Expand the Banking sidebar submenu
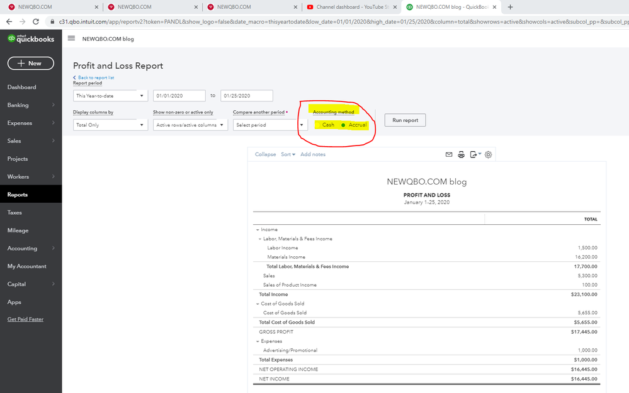Screen dimensions: 629x393 pyautogui.click(x=54, y=105)
